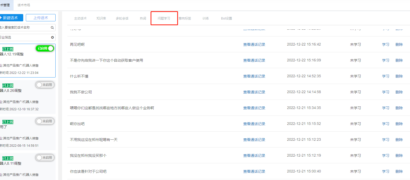
Task: Click timestamp 2022-12-21 15:00:40
Action: (304, 171)
